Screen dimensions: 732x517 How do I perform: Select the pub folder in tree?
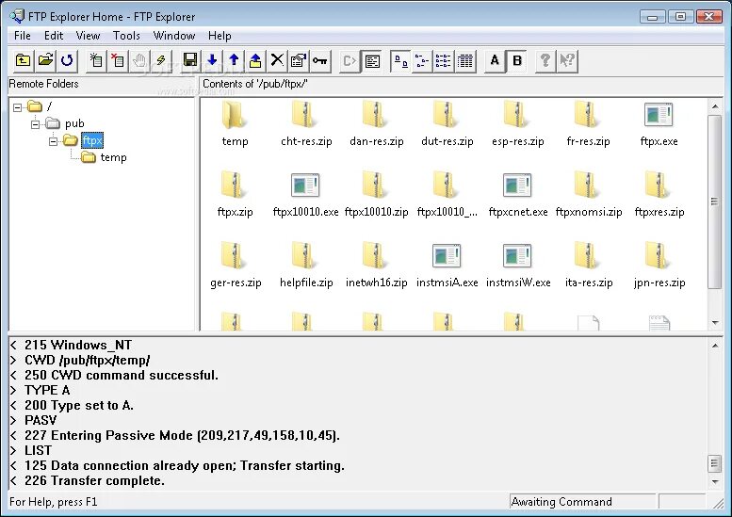coord(74,123)
